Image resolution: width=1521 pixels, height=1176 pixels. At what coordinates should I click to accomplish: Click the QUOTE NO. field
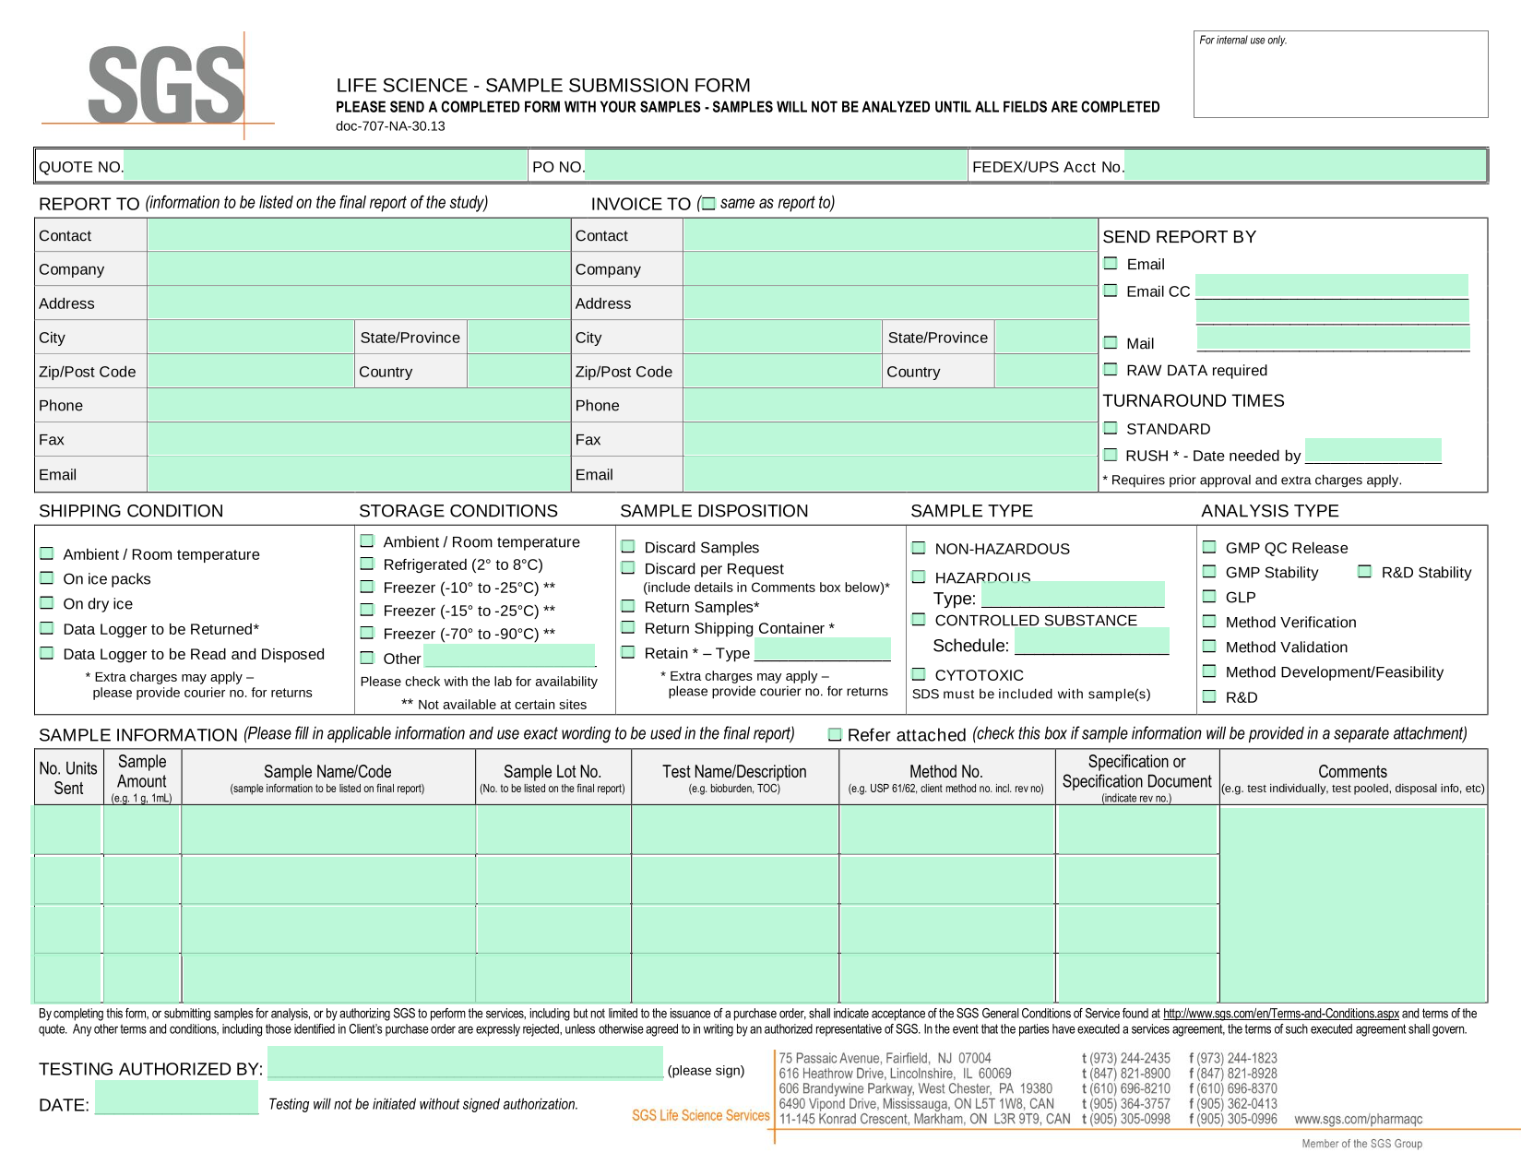tap(325, 166)
